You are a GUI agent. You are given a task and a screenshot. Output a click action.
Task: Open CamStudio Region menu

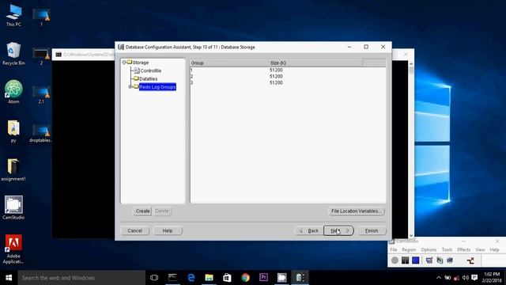point(409,250)
